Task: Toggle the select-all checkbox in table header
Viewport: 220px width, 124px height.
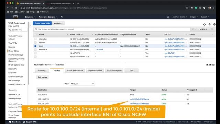Action: point(35,34)
